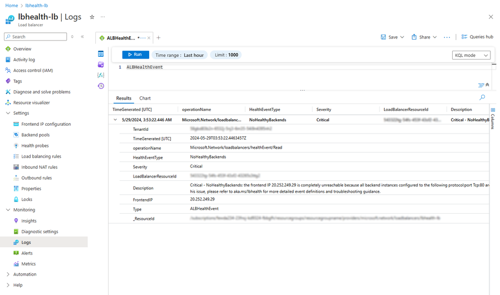Select the ALBHealthE... query tab
Image resolution: width=500 pixels, height=295 pixels.
tap(120, 38)
